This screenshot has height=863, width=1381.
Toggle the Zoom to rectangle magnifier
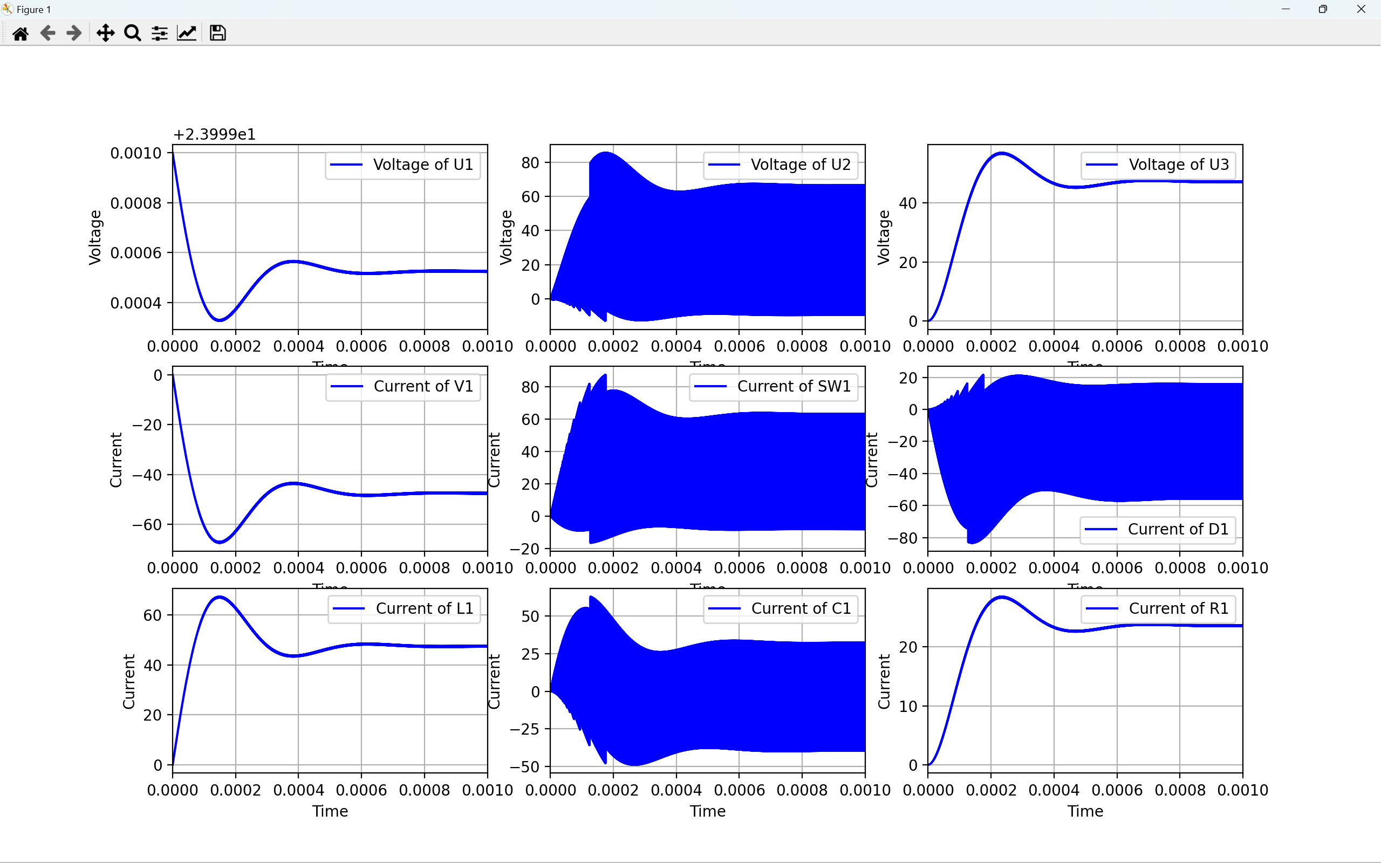[x=132, y=33]
